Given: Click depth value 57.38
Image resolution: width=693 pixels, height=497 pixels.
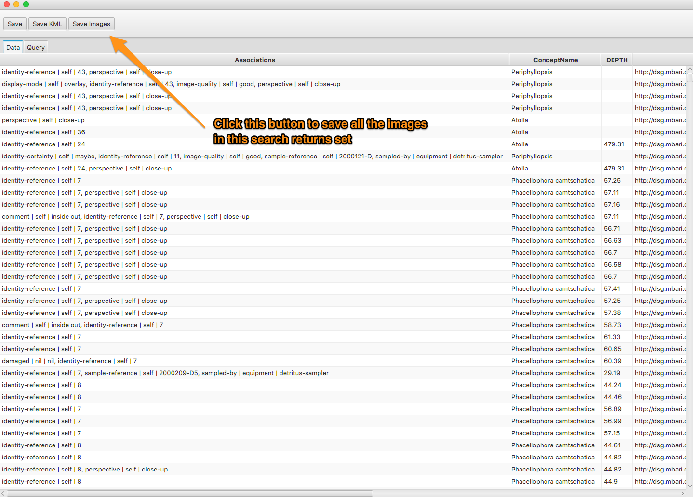Looking at the screenshot, I should (x=613, y=313).
